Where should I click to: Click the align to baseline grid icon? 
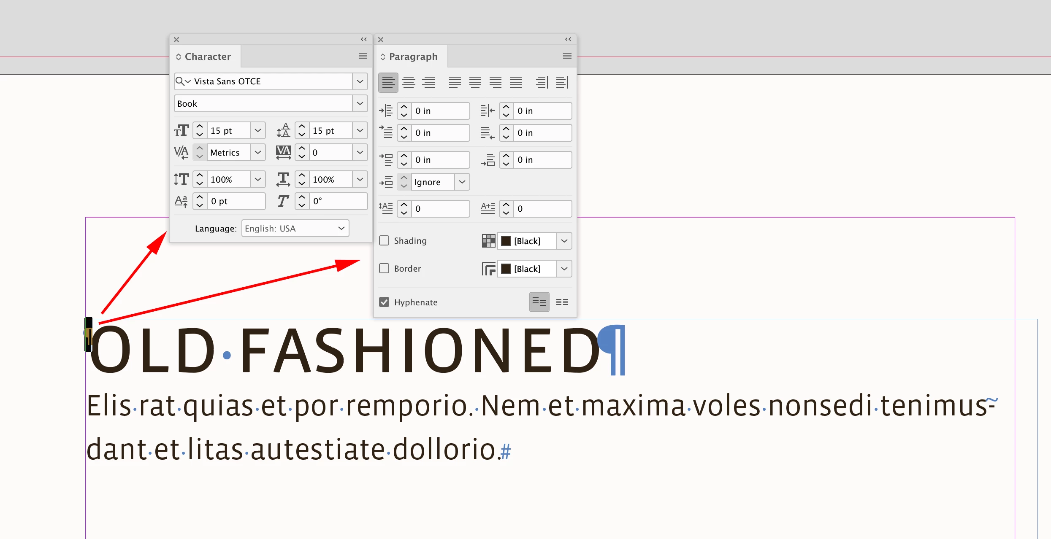pyautogui.click(x=562, y=302)
